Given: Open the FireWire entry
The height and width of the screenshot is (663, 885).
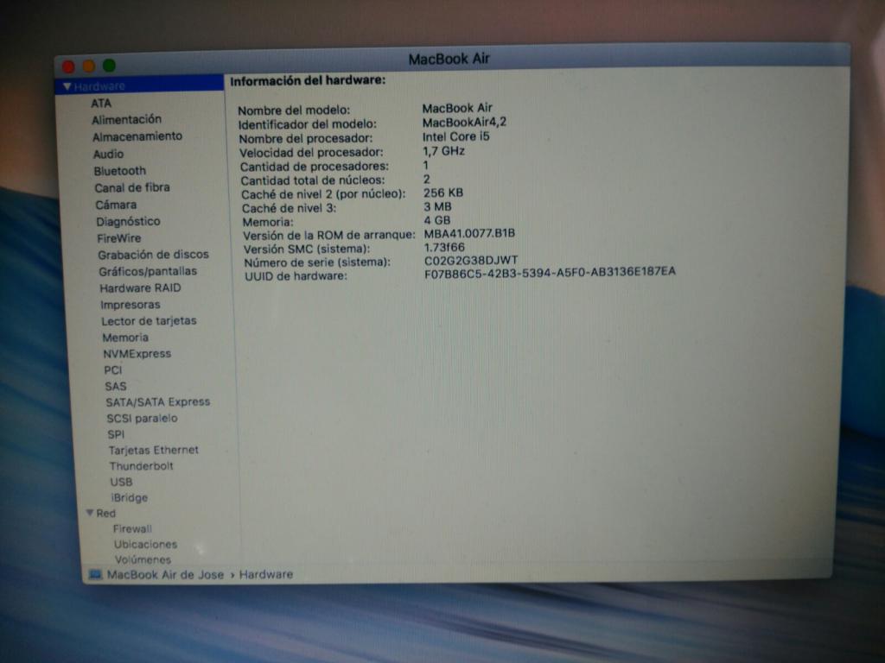Looking at the screenshot, I should click(119, 238).
